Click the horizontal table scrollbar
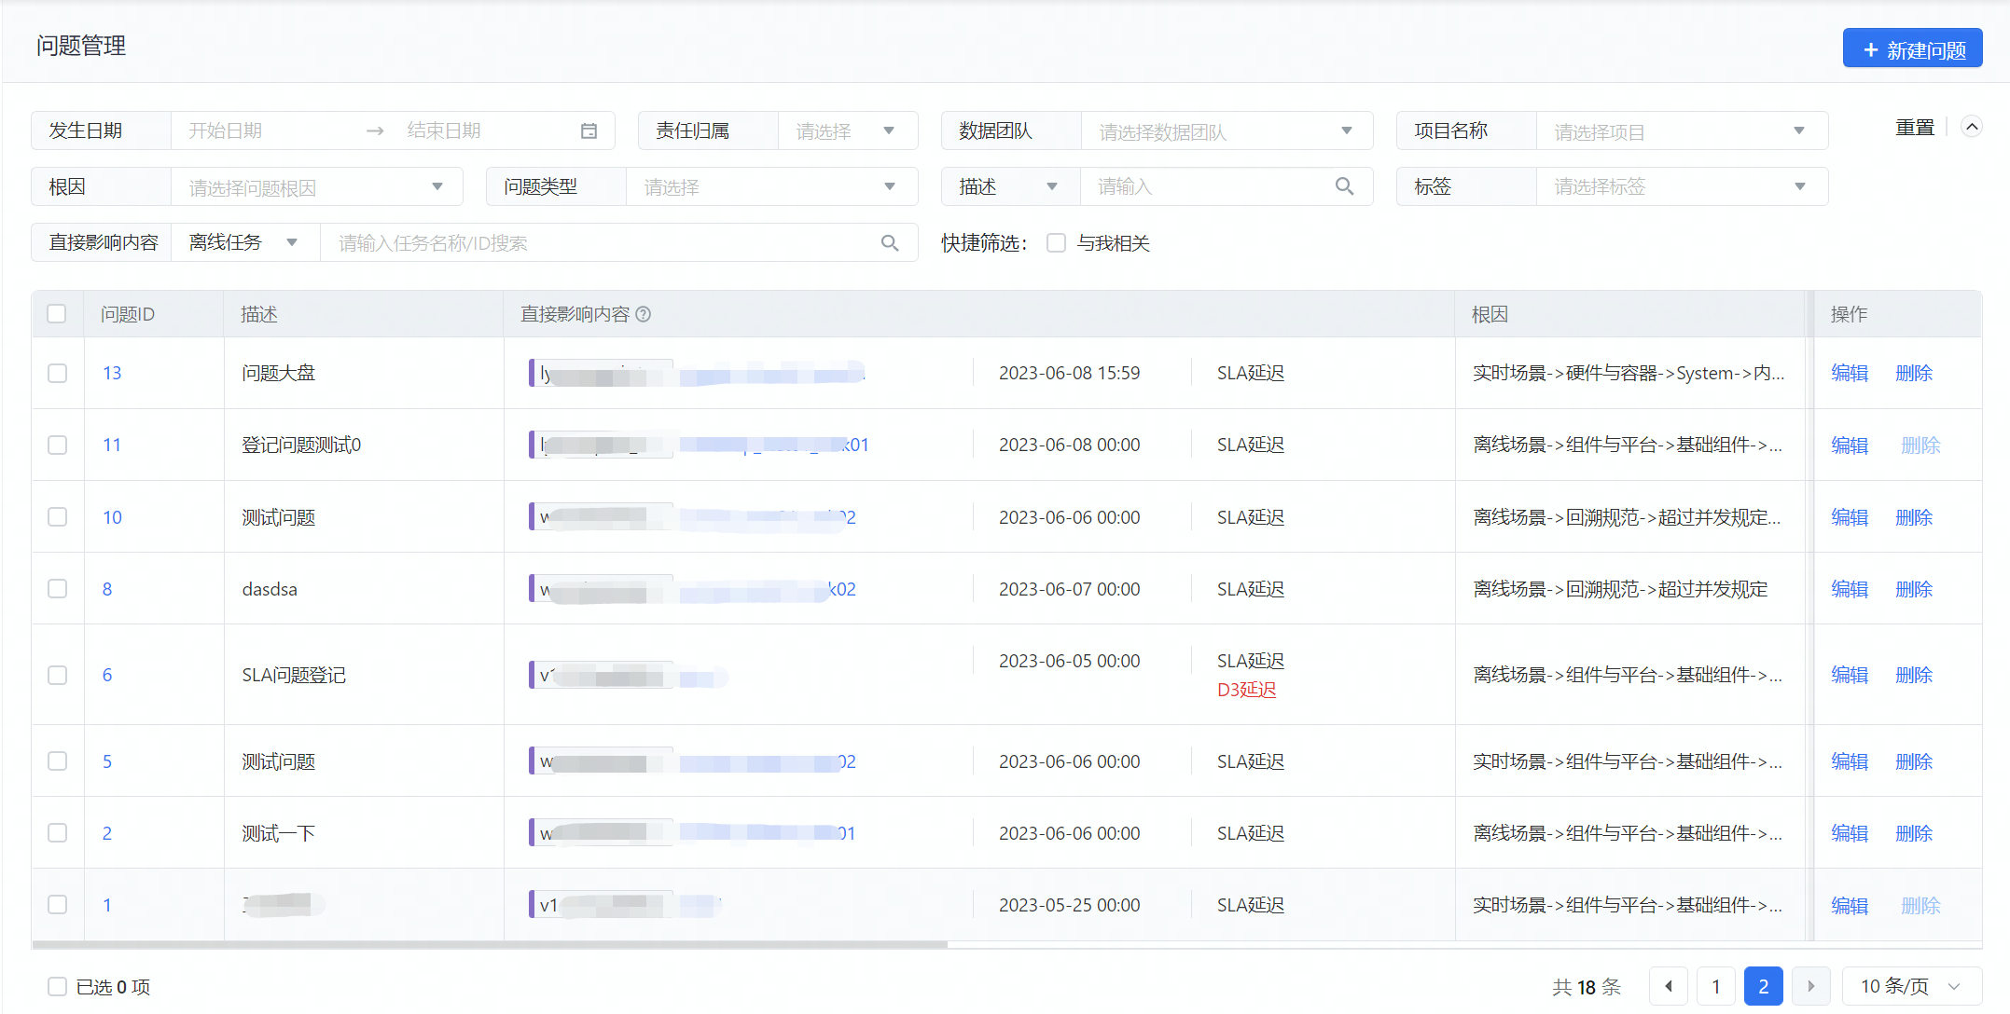Image resolution: width=2010 pixels, height=1014 pixels. tap(490, 944)
